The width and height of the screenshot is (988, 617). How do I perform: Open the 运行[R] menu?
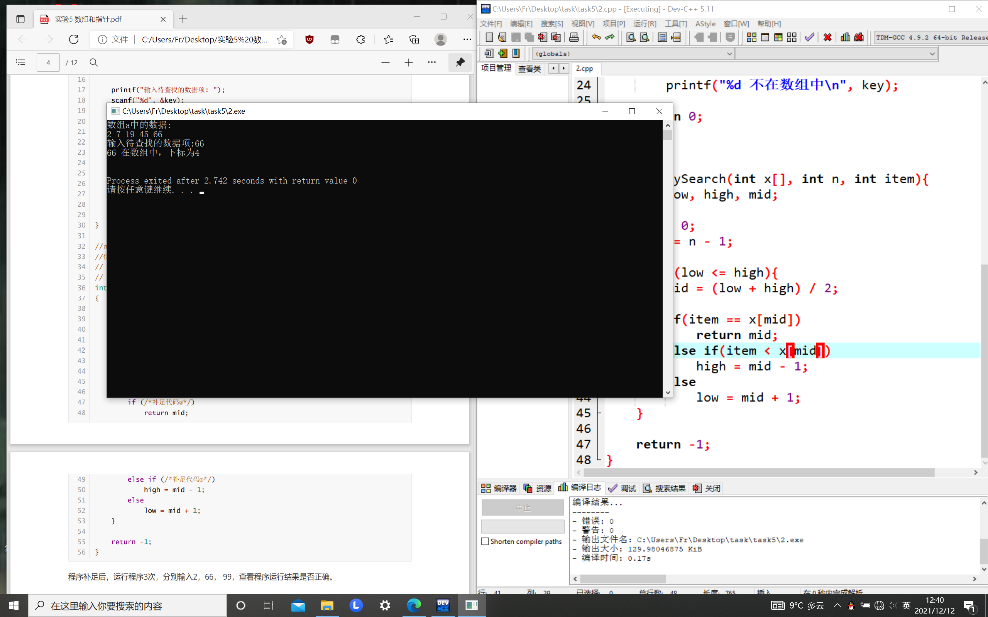pos(645,24)
